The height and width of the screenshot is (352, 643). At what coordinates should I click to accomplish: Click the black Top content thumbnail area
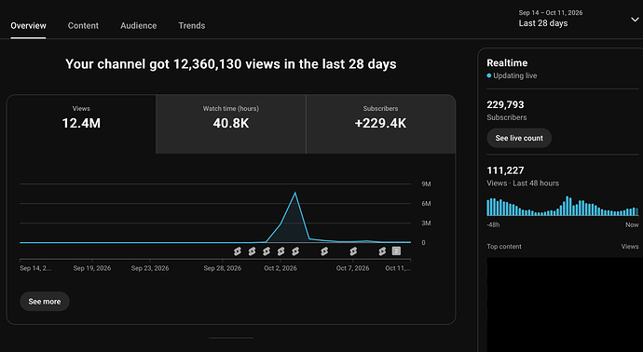click(565, 305)
